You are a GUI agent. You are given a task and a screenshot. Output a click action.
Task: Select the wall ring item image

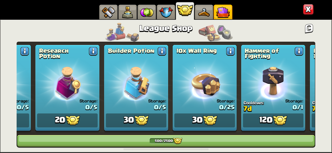[x=206, y=84]
